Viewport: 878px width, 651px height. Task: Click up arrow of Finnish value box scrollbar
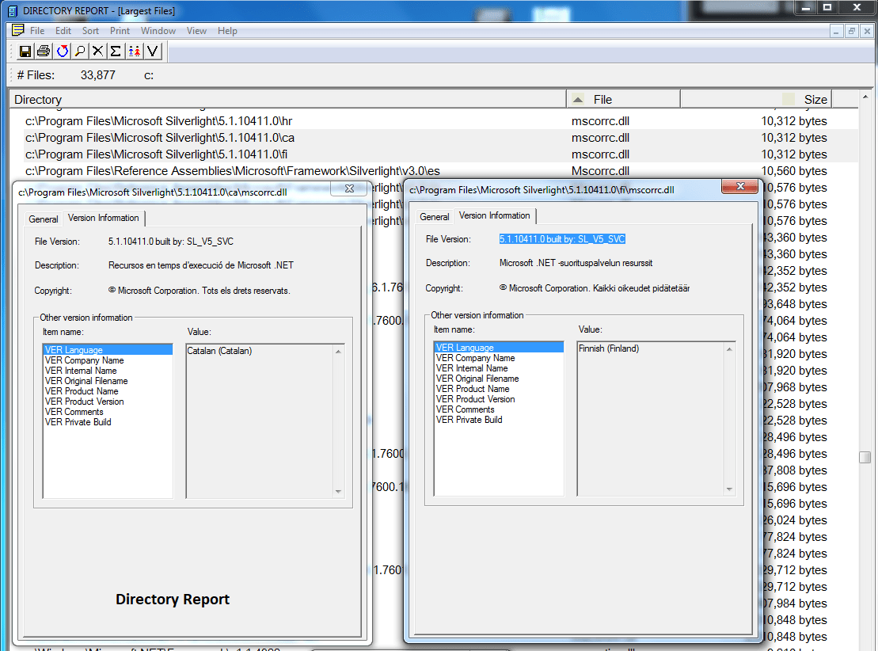click(x=729, y=349)
